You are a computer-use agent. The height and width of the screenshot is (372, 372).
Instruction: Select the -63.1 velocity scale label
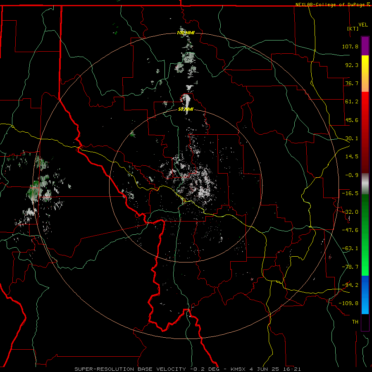(350, 248)
